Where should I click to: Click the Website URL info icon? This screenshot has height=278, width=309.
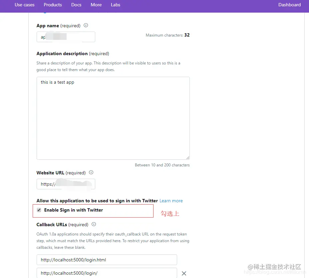(91, 172)
